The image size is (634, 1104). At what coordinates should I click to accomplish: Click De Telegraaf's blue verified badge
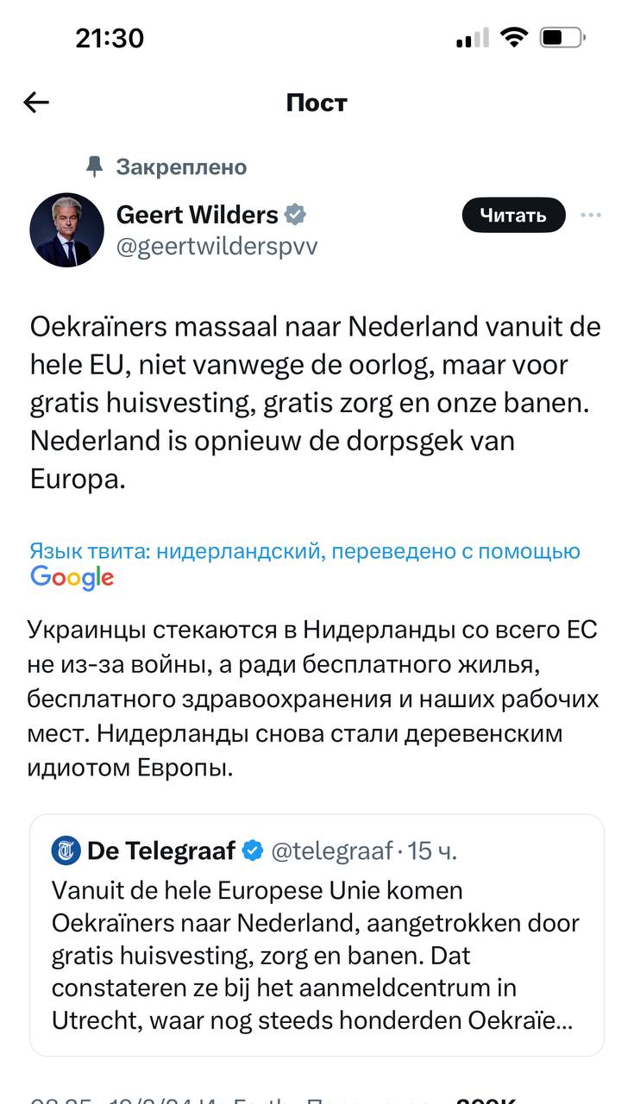pyautogui.click(x=253, y=850)
